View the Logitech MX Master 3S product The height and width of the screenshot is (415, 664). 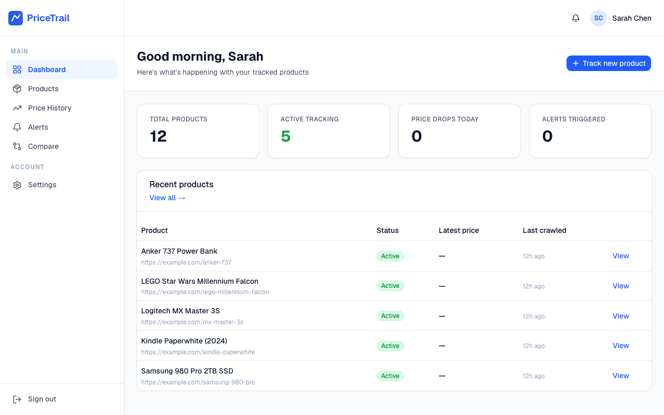click(620, 316)
